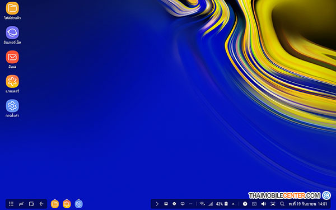Switch to running My Files taskbar app
The height and width of the screenshot is (210, 336).
pos(55,204)
